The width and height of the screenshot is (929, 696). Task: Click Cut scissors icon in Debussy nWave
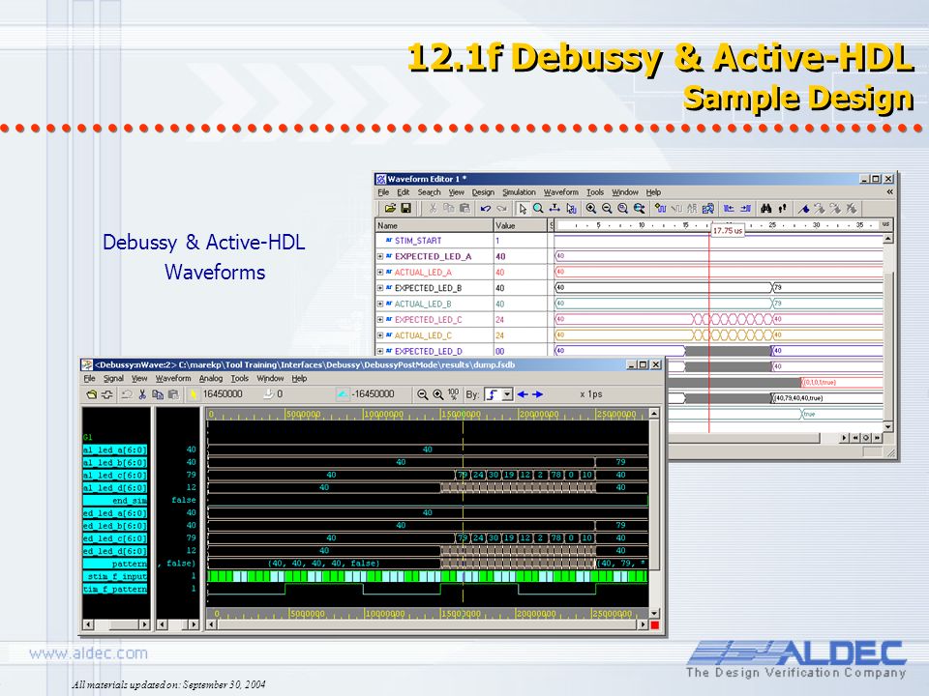click(x=142, y=394)
